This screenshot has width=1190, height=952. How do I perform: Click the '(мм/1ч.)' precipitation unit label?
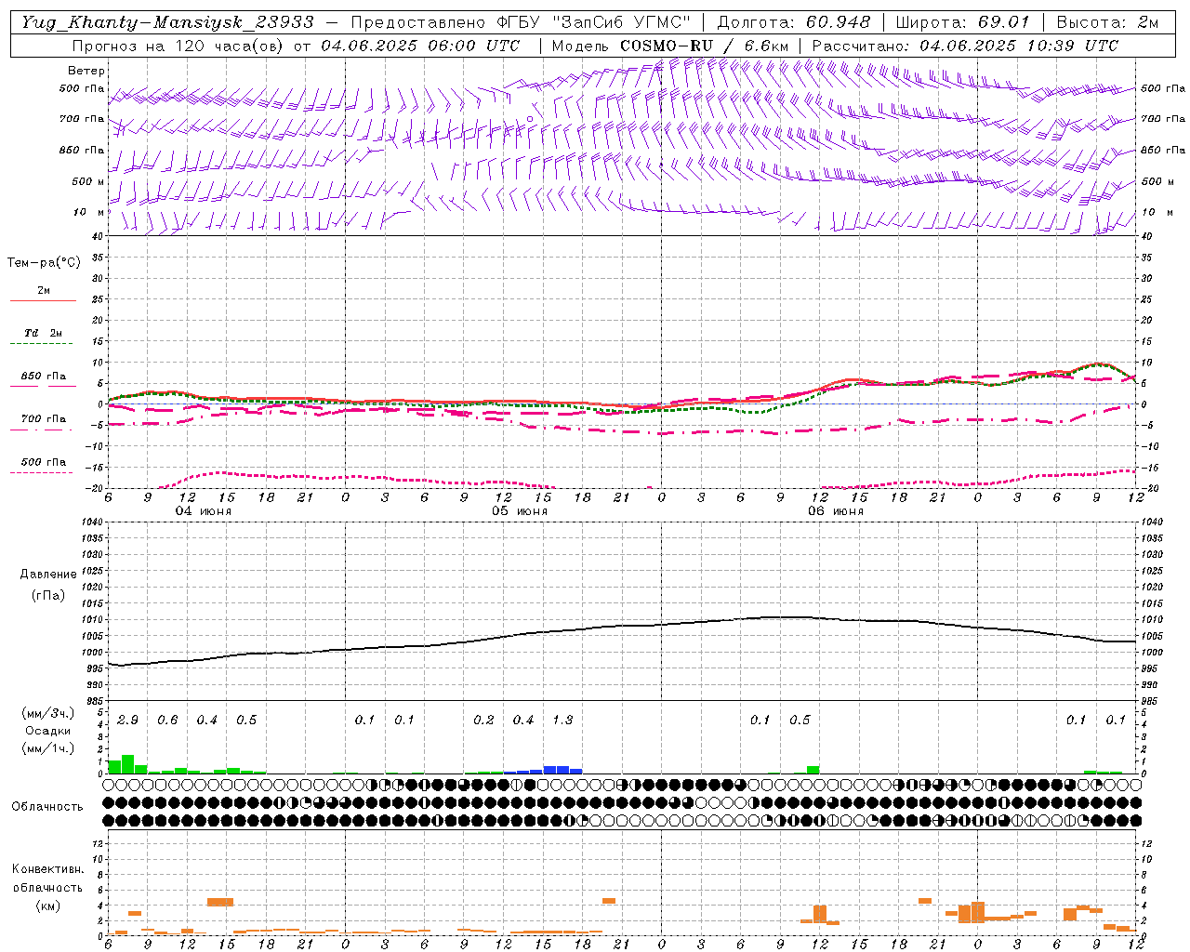(48, 748)
